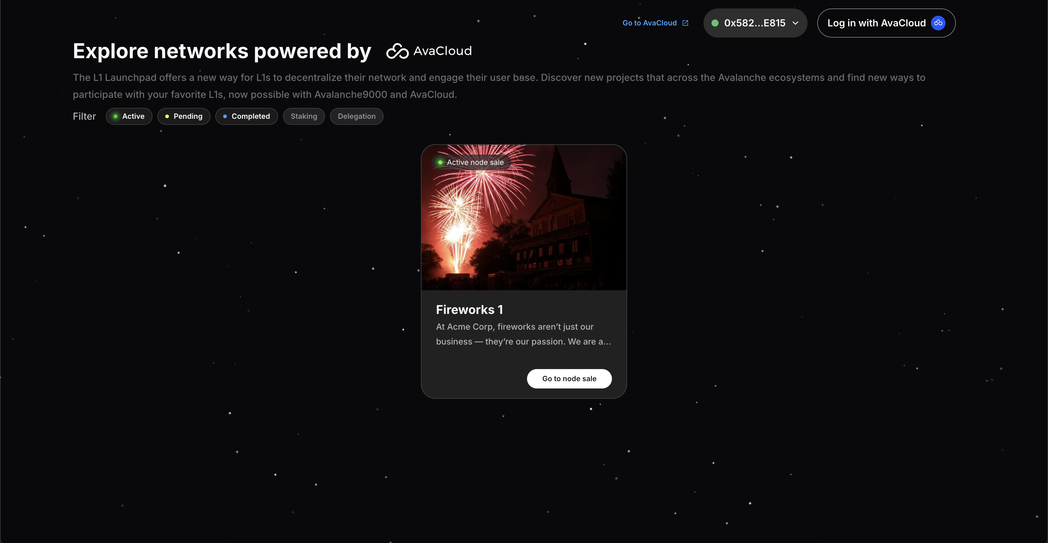Enable the Staking filter

pyautogui.click(x=304, y=116)
